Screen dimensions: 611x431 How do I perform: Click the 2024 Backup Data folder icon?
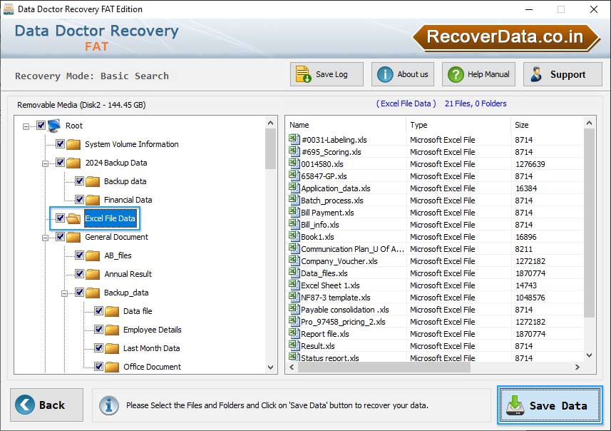[x=73, y=163]
